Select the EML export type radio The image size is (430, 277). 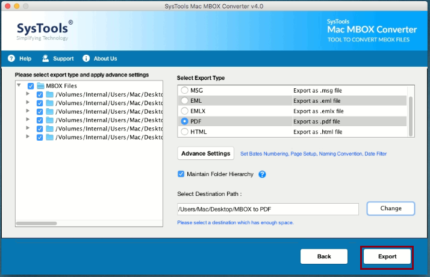pos(184,100)
